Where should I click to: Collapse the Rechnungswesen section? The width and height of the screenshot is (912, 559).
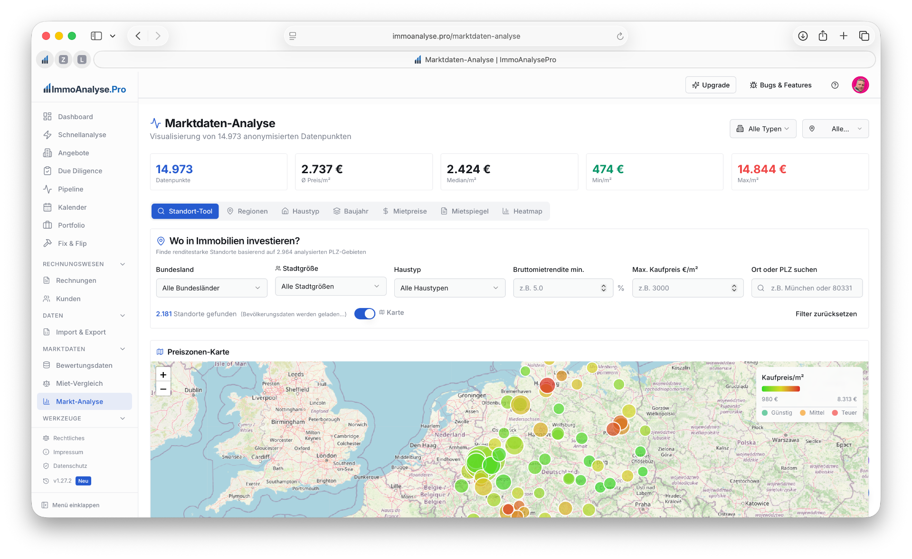click(85, 264)
